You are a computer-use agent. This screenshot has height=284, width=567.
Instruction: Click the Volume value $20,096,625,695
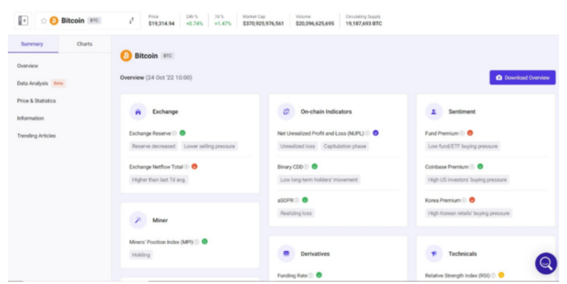click(315, 24)
